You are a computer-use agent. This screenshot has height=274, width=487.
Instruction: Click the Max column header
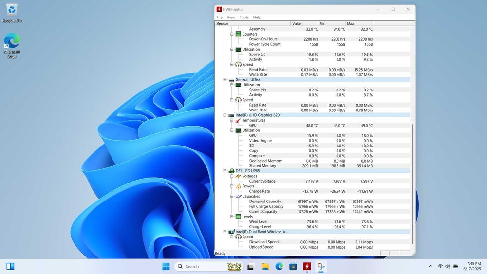(359, 23)
